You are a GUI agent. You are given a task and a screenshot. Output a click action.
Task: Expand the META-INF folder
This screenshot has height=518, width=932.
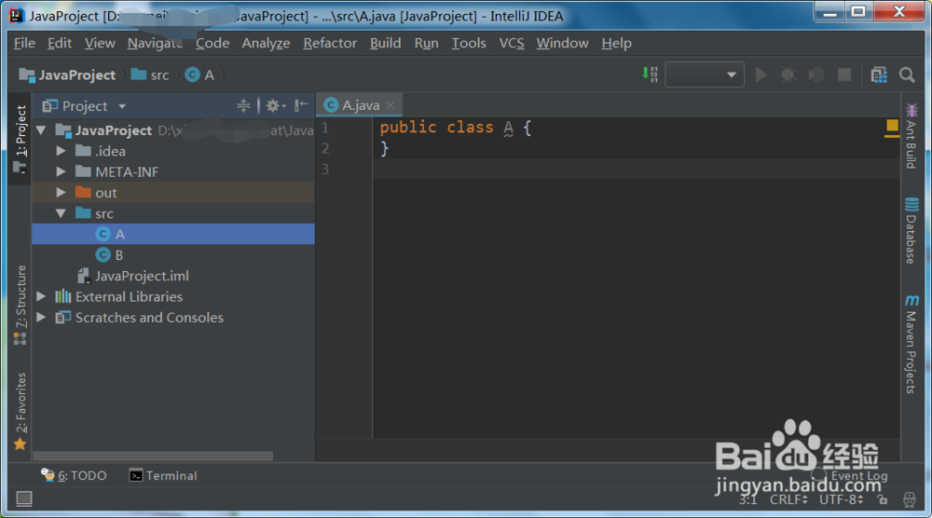[61, 171]
